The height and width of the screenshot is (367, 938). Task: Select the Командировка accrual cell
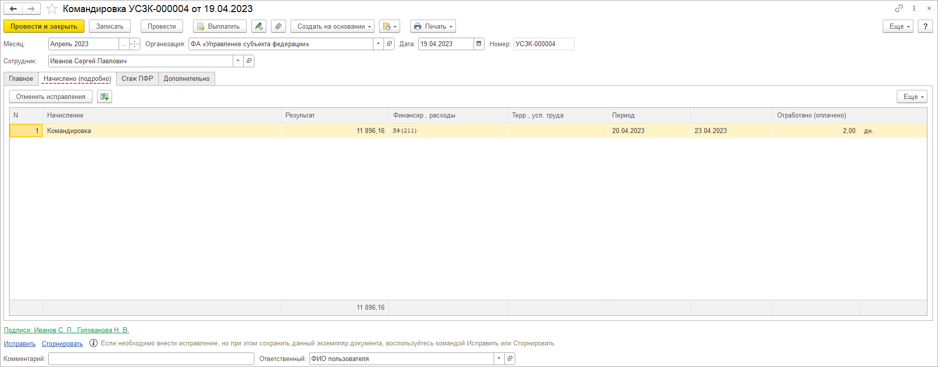[162, 131]
